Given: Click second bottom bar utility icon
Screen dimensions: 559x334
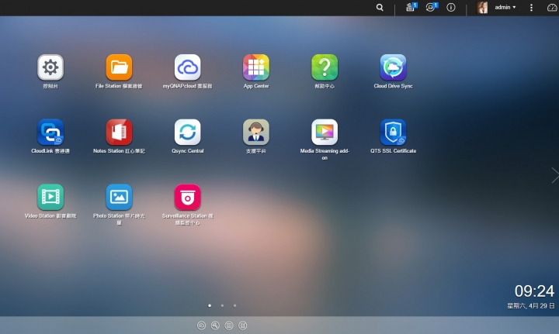Looking at the screenshot, I should pos(215,325).
